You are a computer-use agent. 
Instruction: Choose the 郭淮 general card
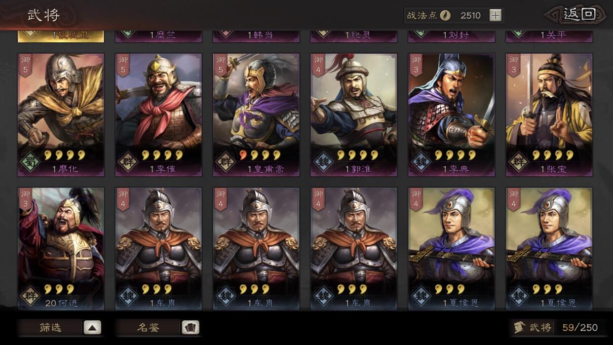pos(354,115)
